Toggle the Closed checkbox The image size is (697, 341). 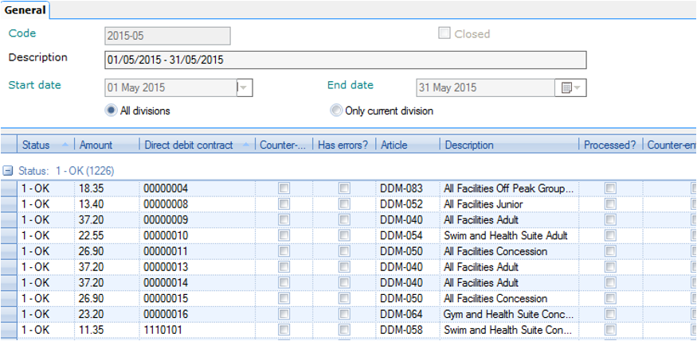point(444,34)
